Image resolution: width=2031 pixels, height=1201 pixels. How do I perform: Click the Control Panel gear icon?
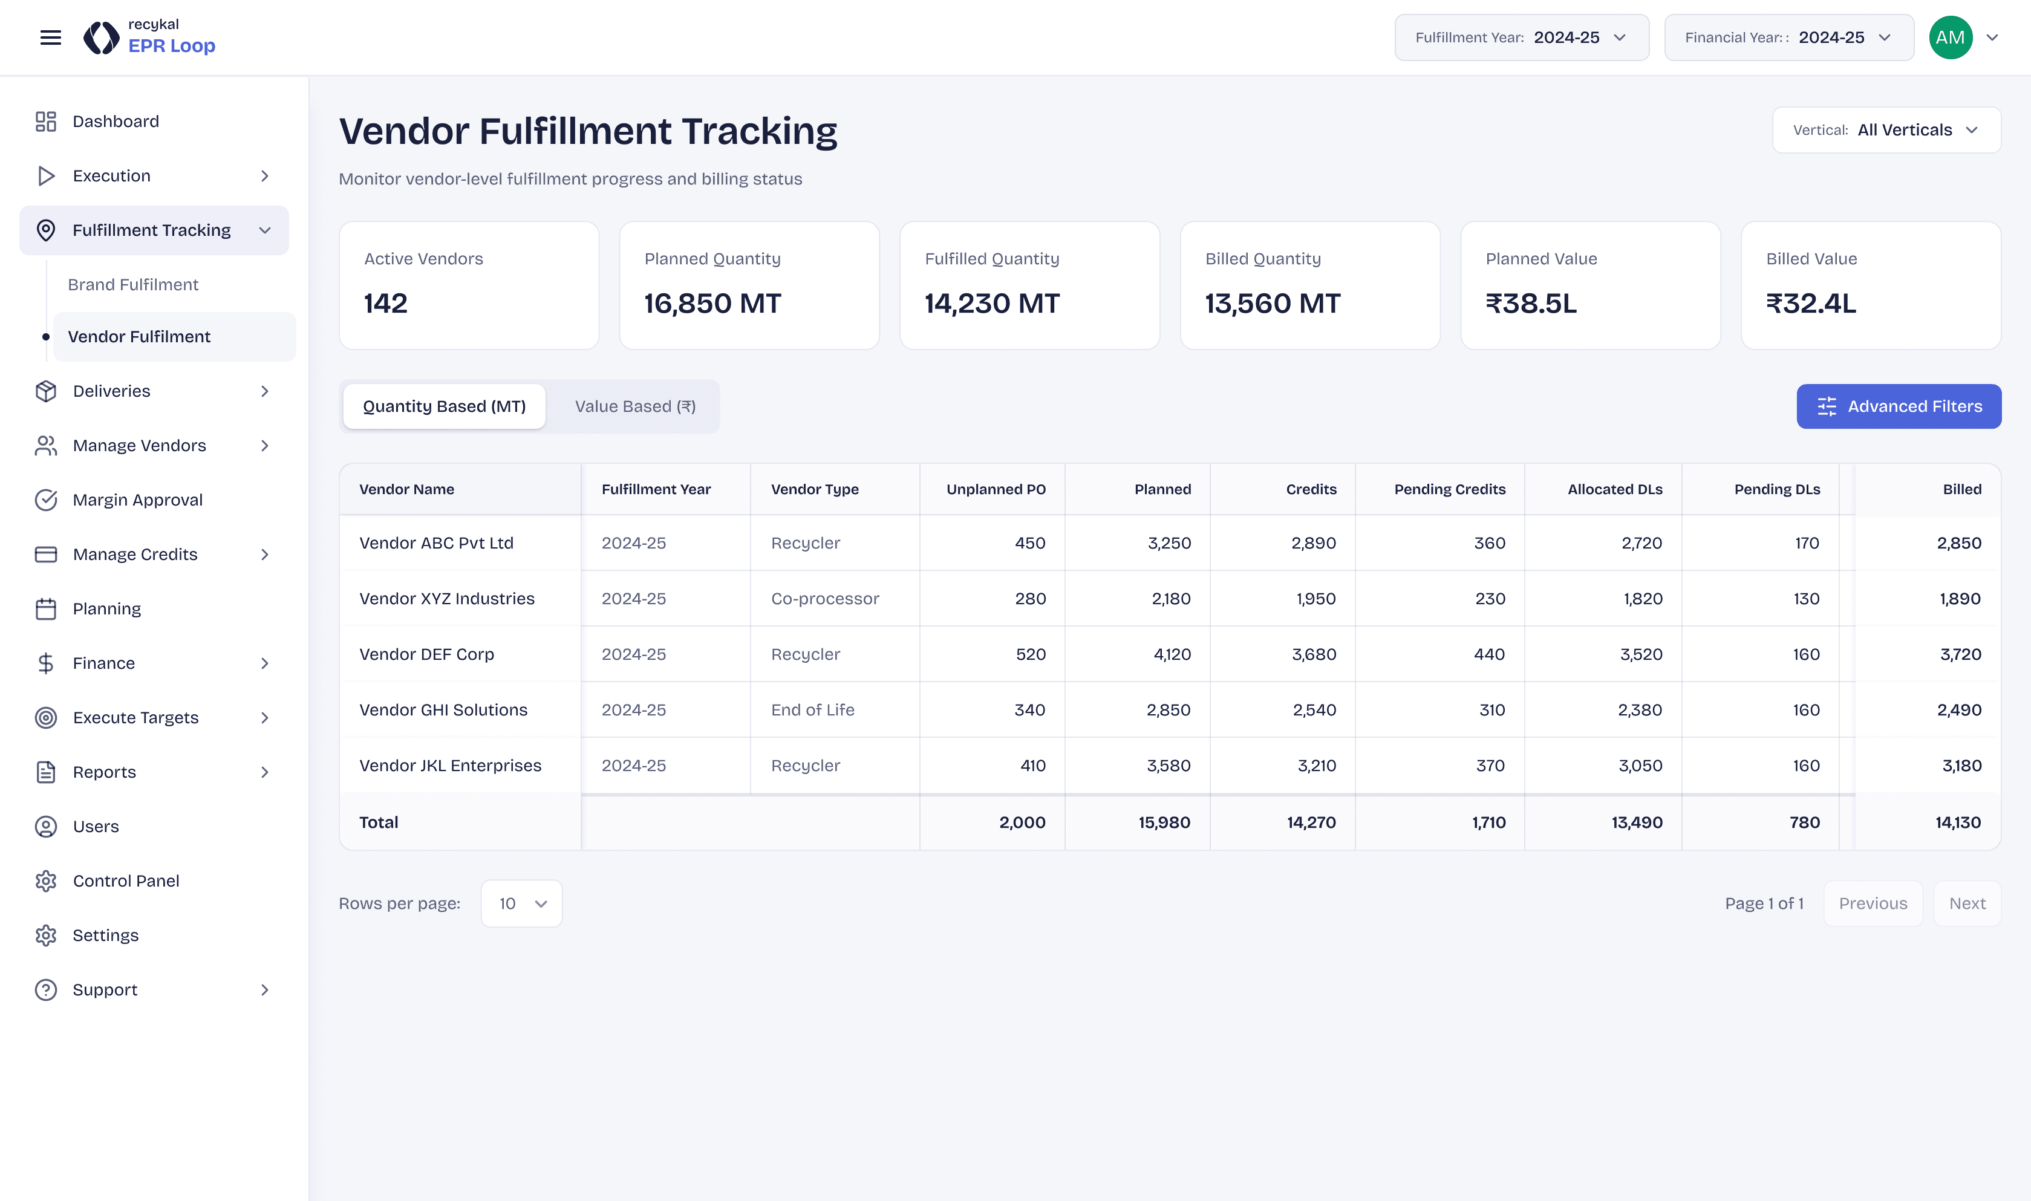pyautogui.click(x=46, y=880)
